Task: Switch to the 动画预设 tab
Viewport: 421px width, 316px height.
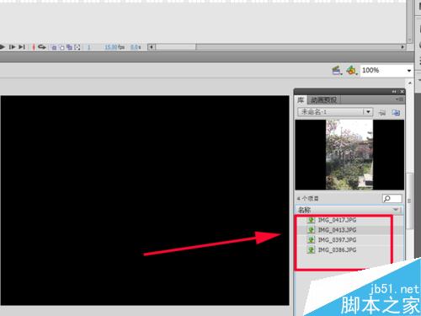Action: pos(323,100)
